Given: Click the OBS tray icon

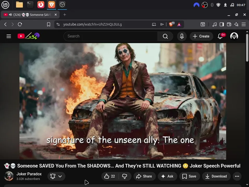Looking at the screenshot, I should [205, 5].
